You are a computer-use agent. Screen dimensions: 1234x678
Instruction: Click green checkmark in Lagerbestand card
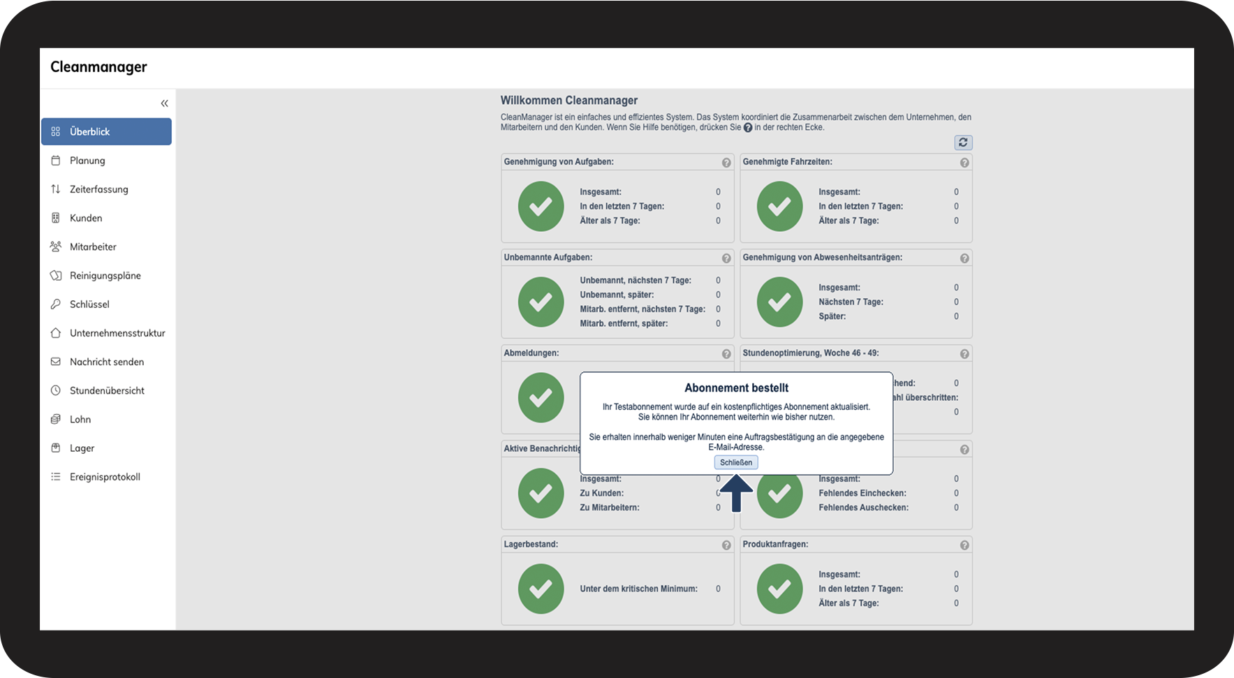click(x=541, y=589)
